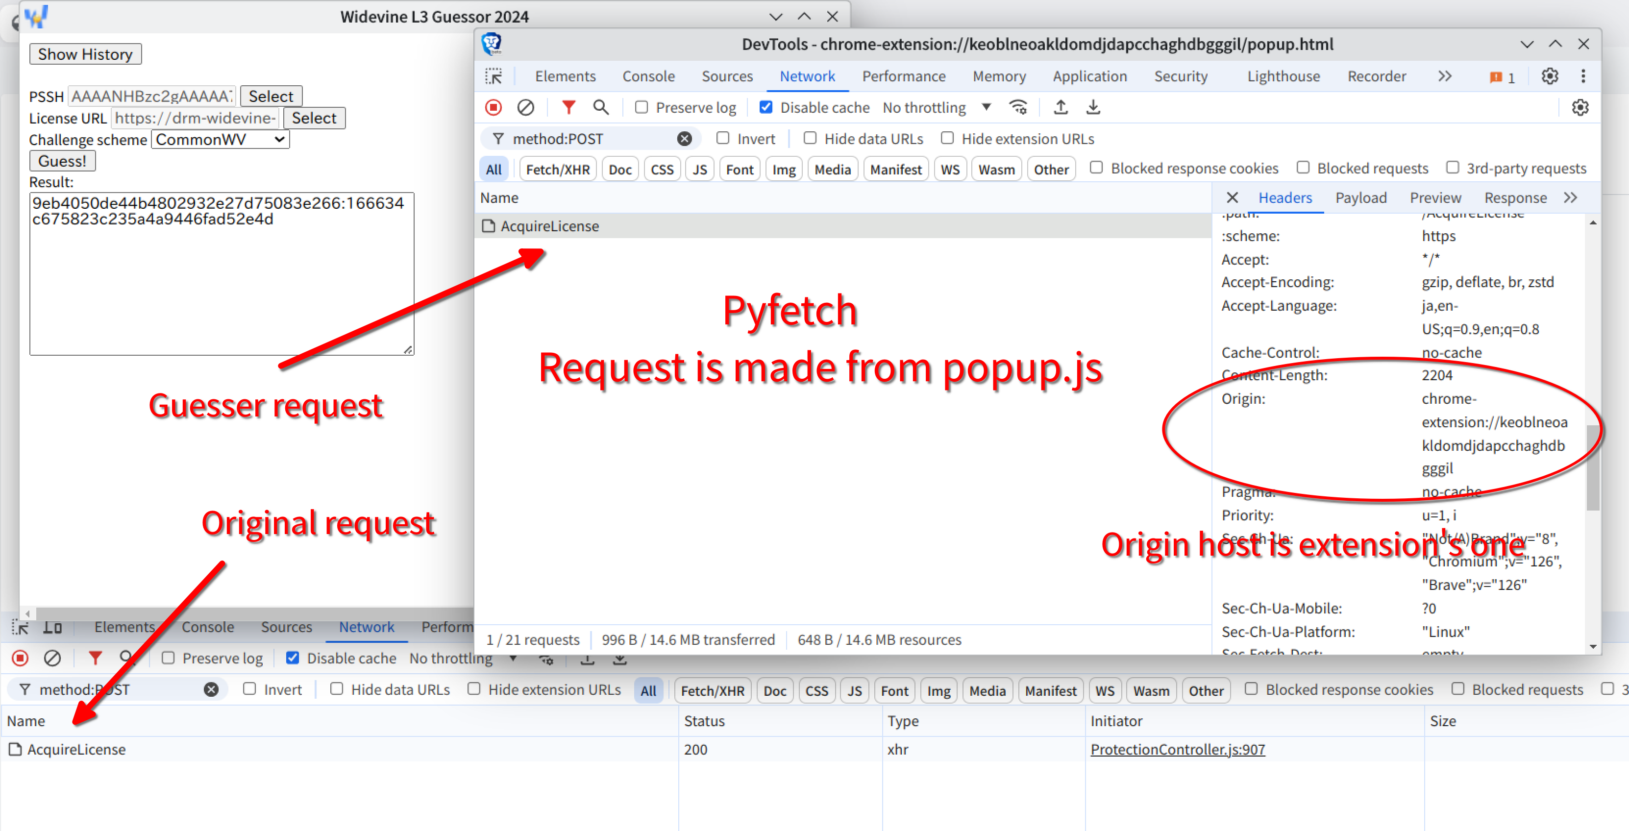1629x831 pixels.
Task: Open DevTools settings gear icon
Action: tap(1549, 76)
